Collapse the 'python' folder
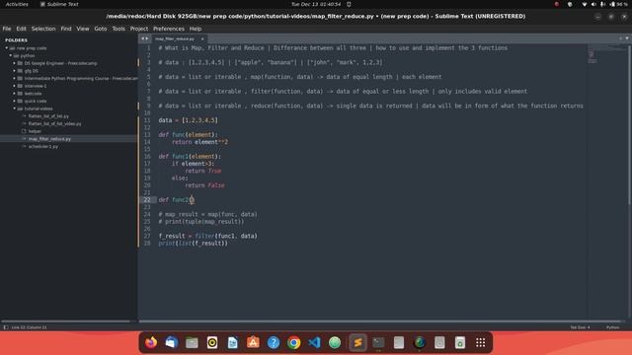Image resolution: width=632 pixels, height=355 pixels. (x=11, y=56)
